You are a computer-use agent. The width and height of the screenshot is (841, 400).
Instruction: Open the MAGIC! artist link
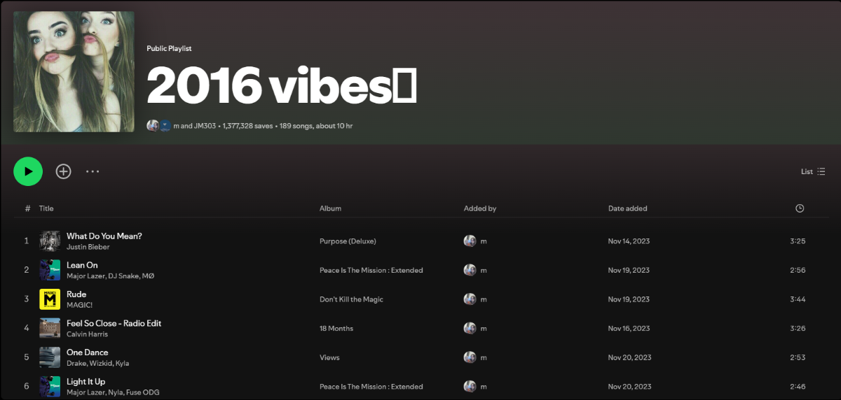(80, 305)
